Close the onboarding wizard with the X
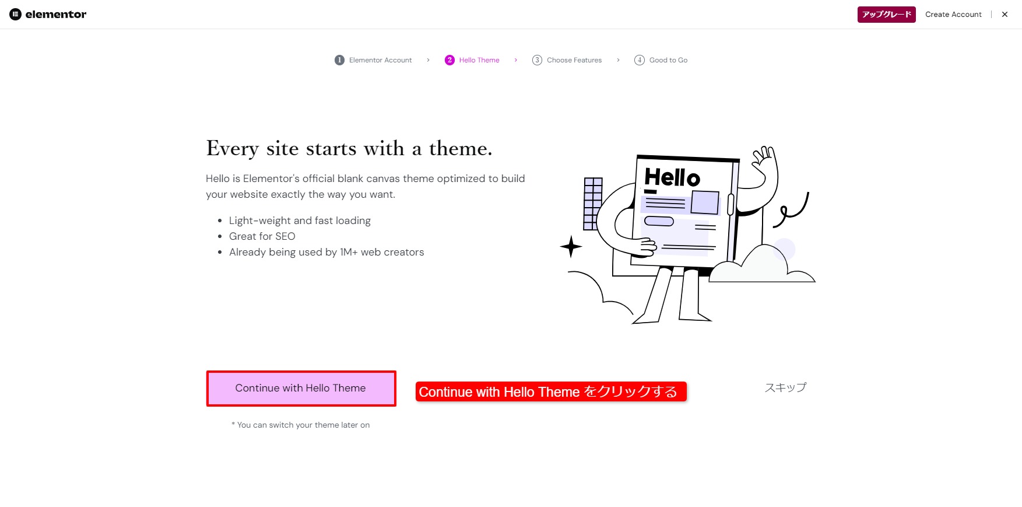 click(1005, 15)
